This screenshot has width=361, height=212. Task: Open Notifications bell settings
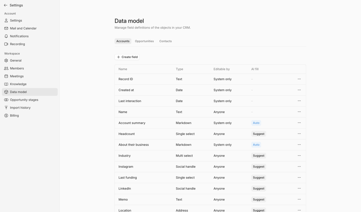point(19,36)
